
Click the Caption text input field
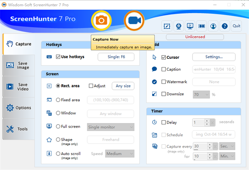(214, 69)
